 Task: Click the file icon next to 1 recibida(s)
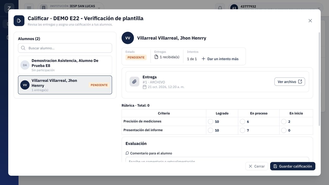(156, 57)
